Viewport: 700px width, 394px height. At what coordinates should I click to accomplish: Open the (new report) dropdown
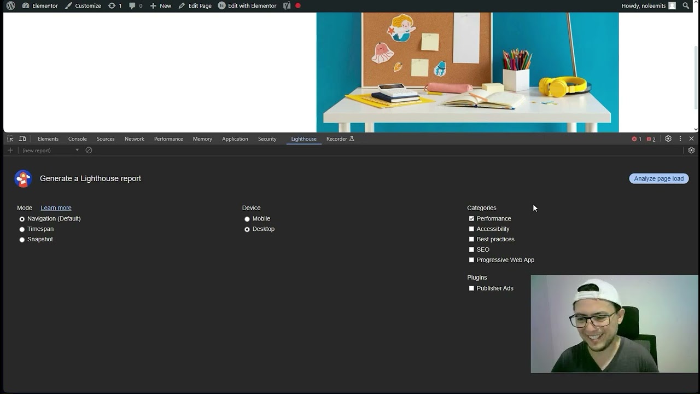(x=50, y=150)
